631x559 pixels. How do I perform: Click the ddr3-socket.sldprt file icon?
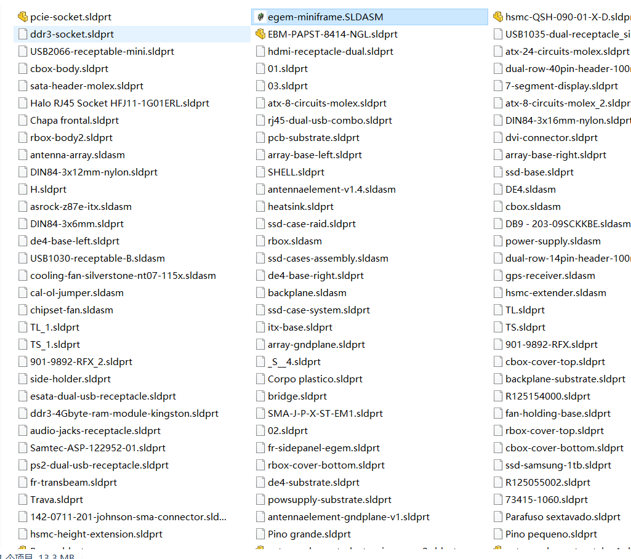tap(23, 34)
